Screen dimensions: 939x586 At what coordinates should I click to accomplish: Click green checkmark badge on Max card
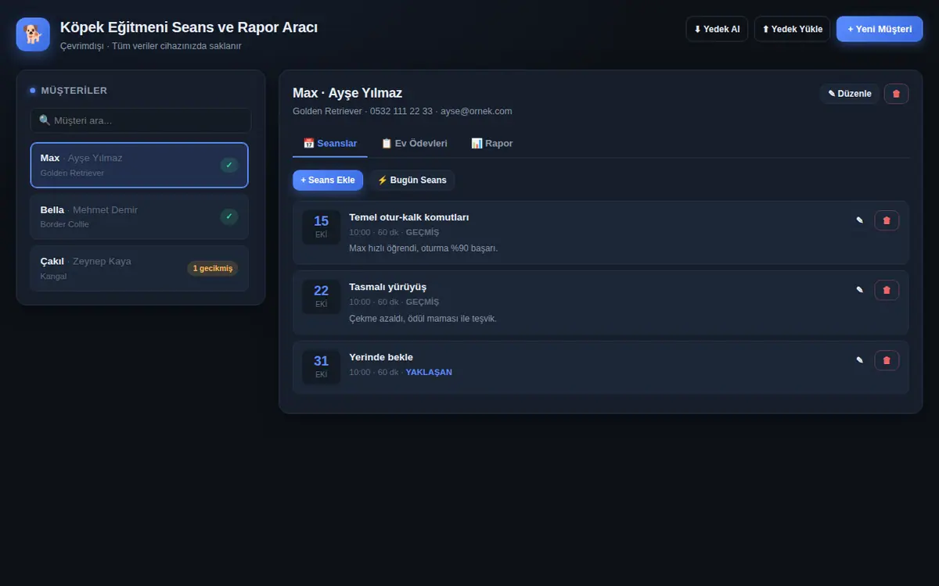tap(228, 165)
